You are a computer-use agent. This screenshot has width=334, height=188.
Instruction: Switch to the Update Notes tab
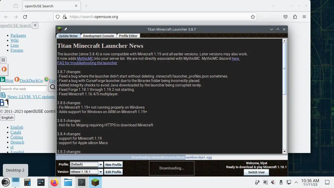[x=68, y=36]
